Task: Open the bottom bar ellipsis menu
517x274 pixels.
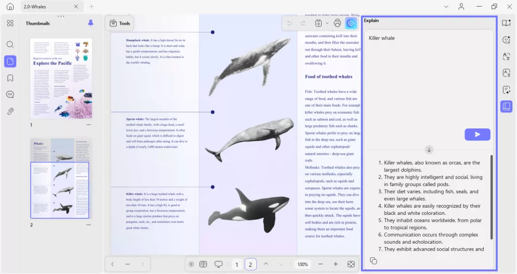Action: coord(128,264)
